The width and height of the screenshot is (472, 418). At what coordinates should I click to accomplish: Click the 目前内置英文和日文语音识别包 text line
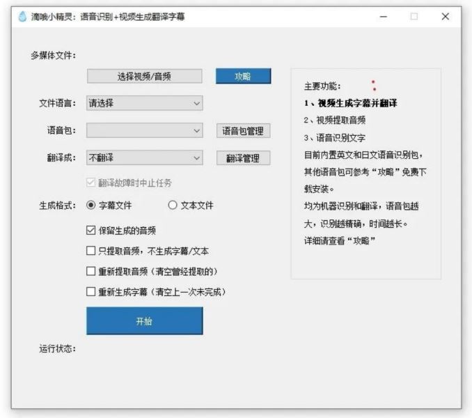pyautogui.click(x=363, y=155)
